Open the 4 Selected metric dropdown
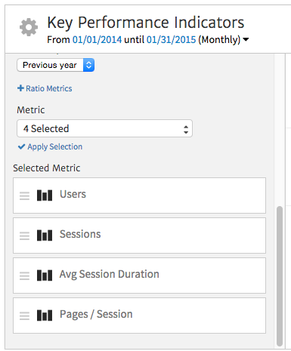This screenshot has width=291, height=351. tap(104, 128)
